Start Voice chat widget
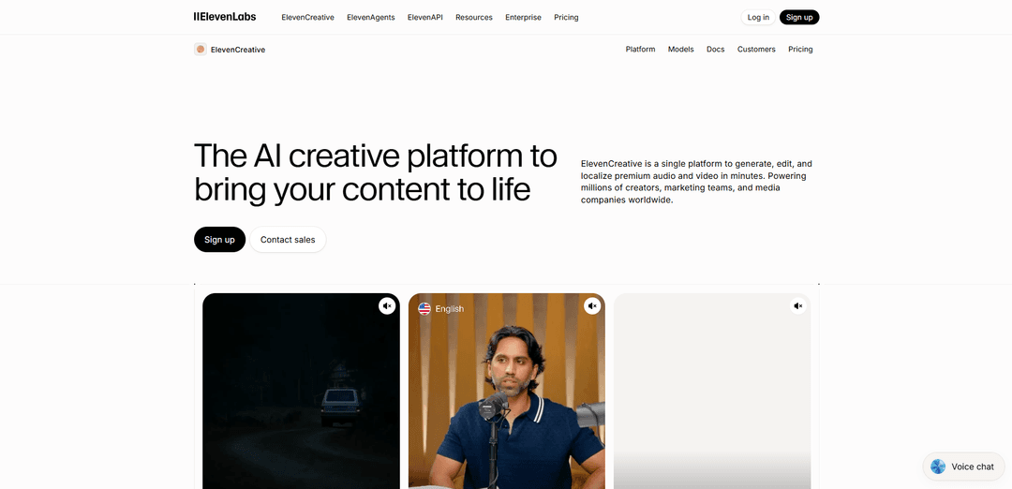 click(963, 467)
